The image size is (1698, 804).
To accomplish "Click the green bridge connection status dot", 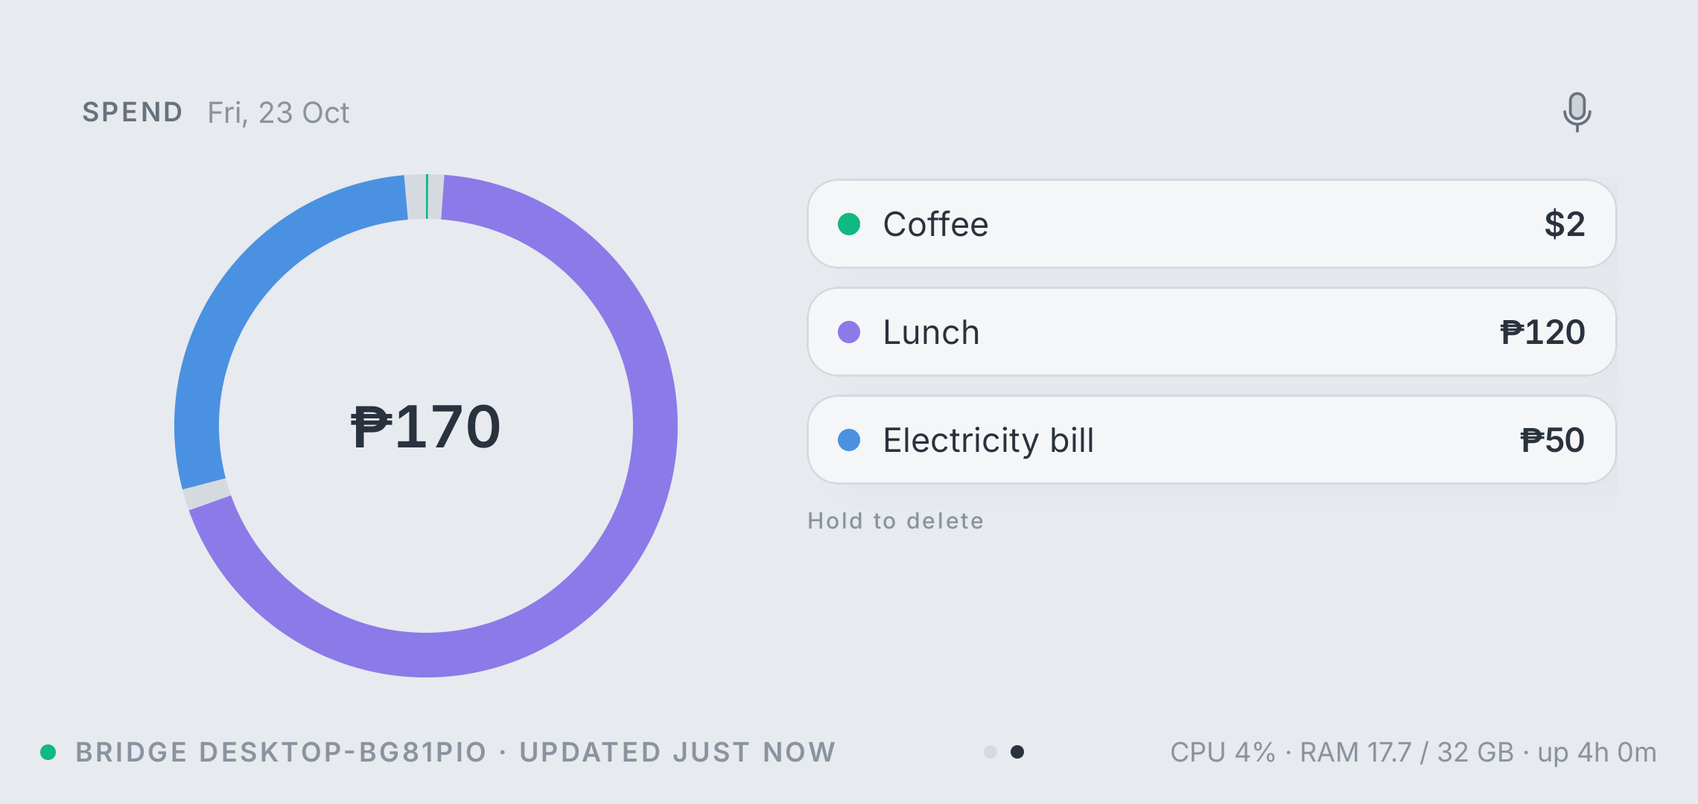I will [x=48, y=752].
